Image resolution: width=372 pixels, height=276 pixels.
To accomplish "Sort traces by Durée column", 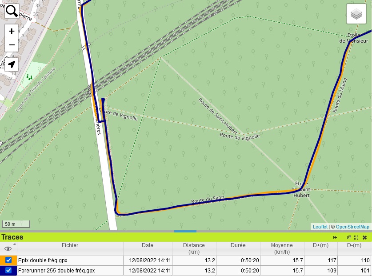I will tap(238, 245).
